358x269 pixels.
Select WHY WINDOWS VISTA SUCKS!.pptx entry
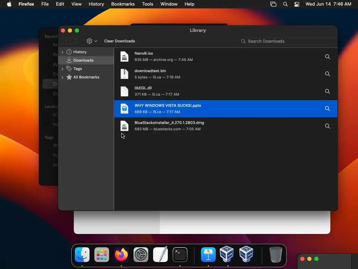coord(226,109)
